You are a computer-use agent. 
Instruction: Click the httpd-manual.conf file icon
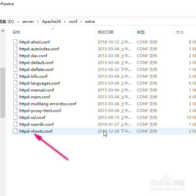tap(15, 90)
